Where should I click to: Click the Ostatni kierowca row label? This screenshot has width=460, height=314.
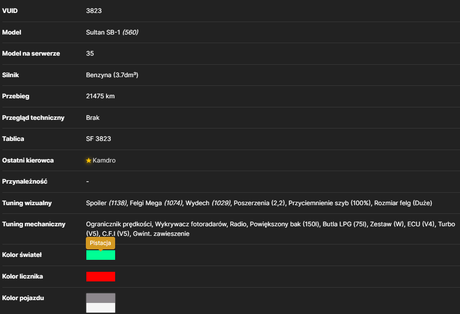(x=28, y=161)
